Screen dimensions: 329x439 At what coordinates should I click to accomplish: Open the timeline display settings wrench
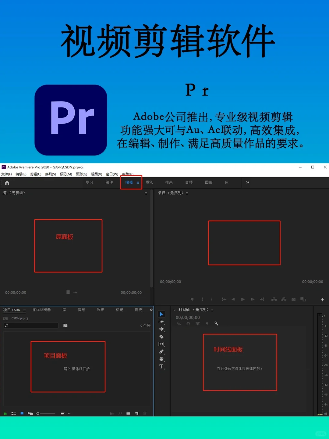click(x=216, y=323)
